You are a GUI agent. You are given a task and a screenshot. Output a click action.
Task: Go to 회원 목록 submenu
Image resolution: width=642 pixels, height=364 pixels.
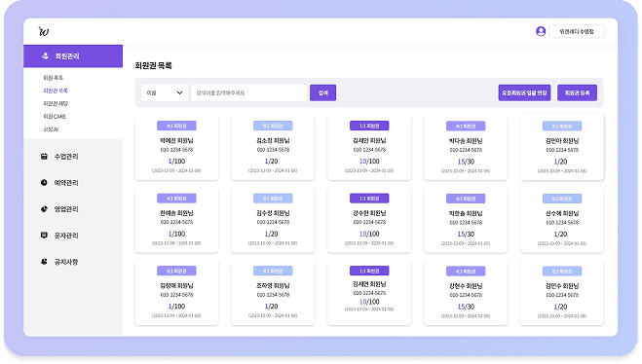54,78
